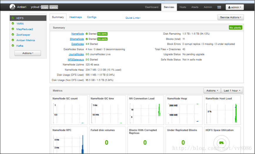Click the 0 alerts badge in header
The height and width of the screenshot is (154, 255).
(53, 7)
